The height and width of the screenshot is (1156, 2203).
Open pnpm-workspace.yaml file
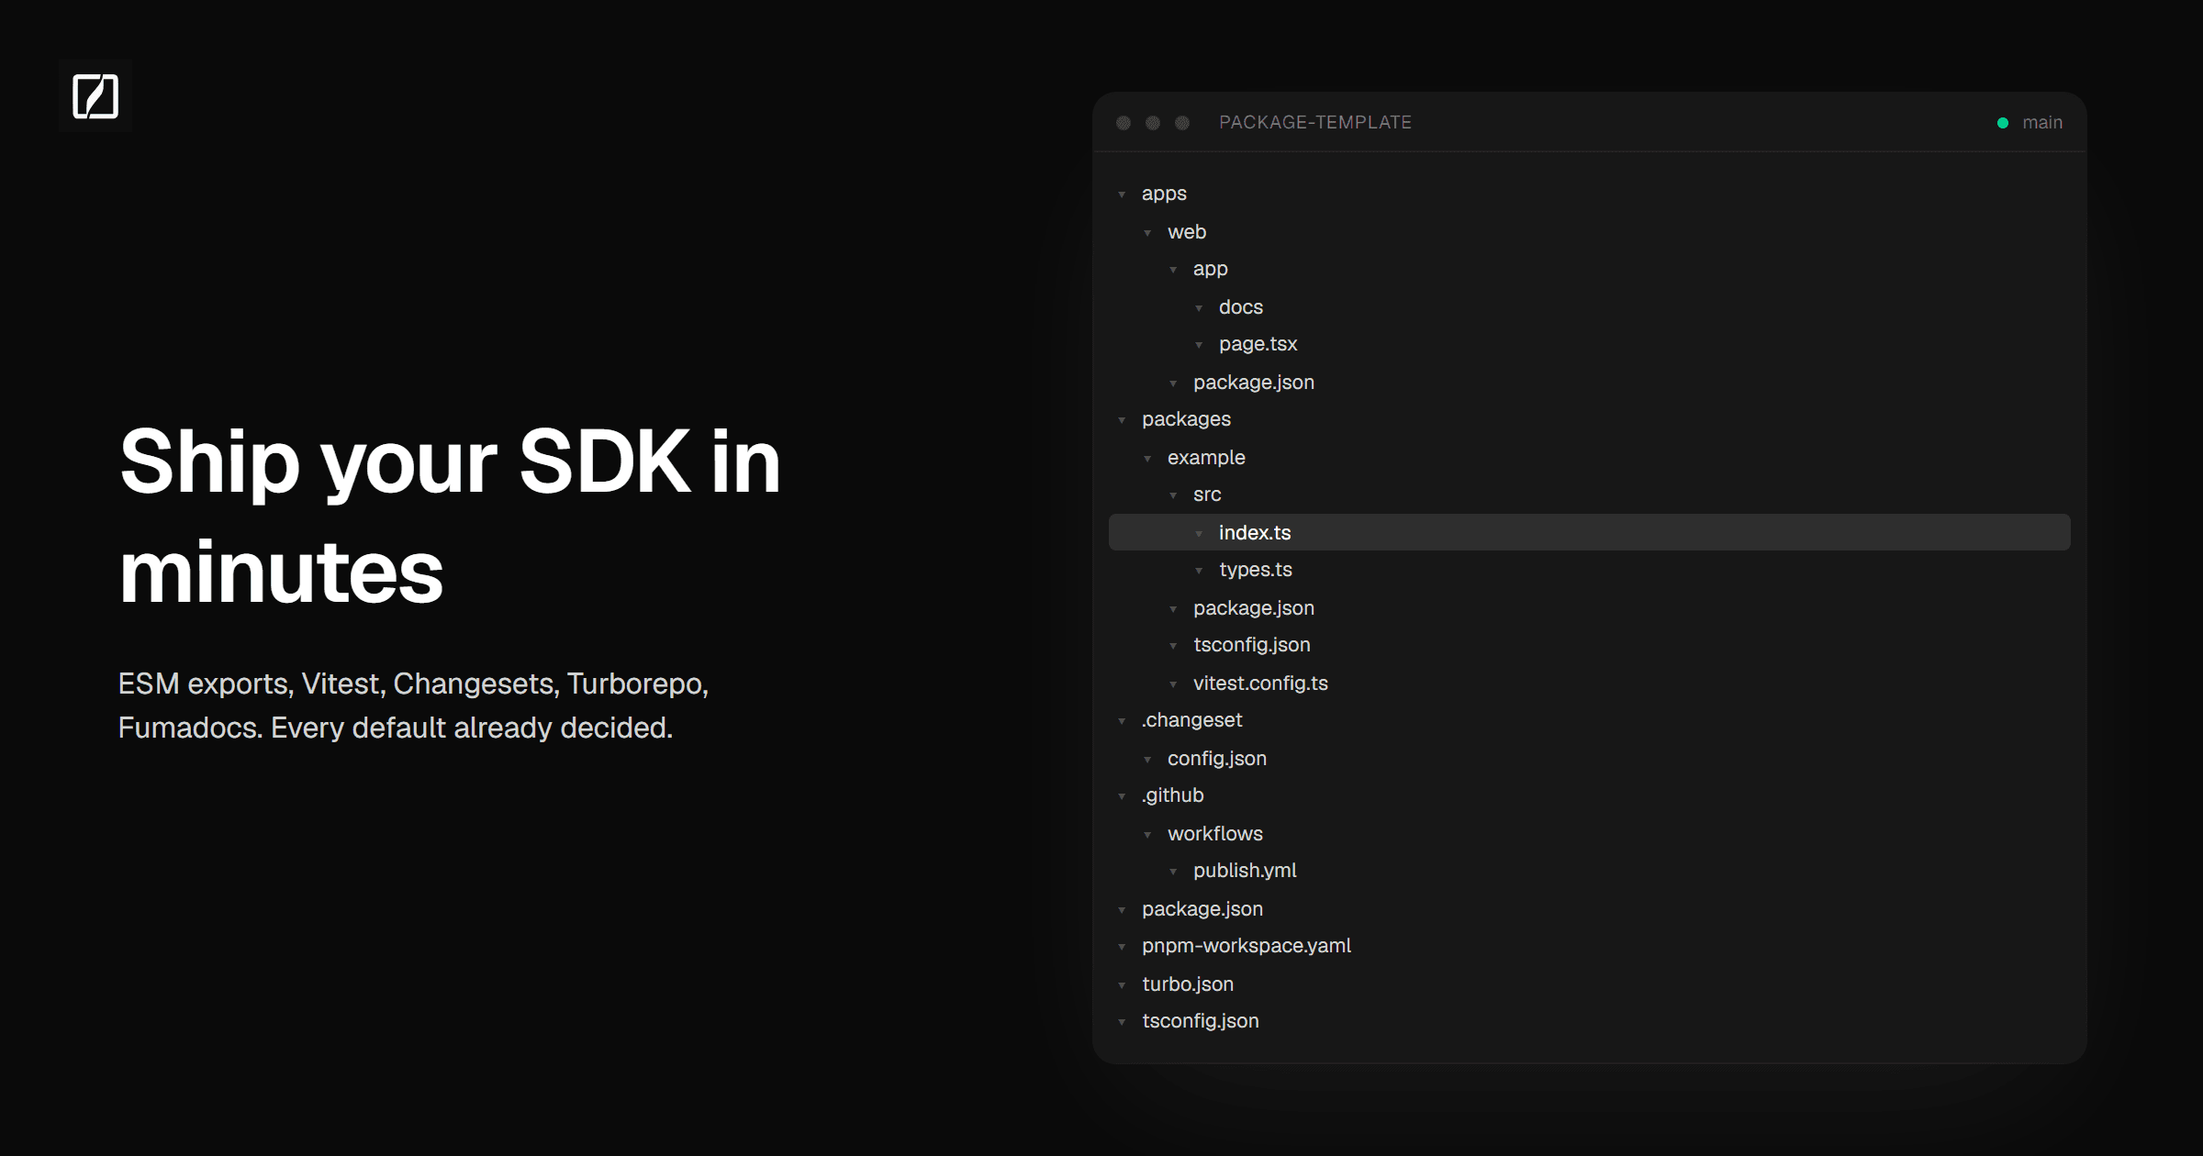1247,946
